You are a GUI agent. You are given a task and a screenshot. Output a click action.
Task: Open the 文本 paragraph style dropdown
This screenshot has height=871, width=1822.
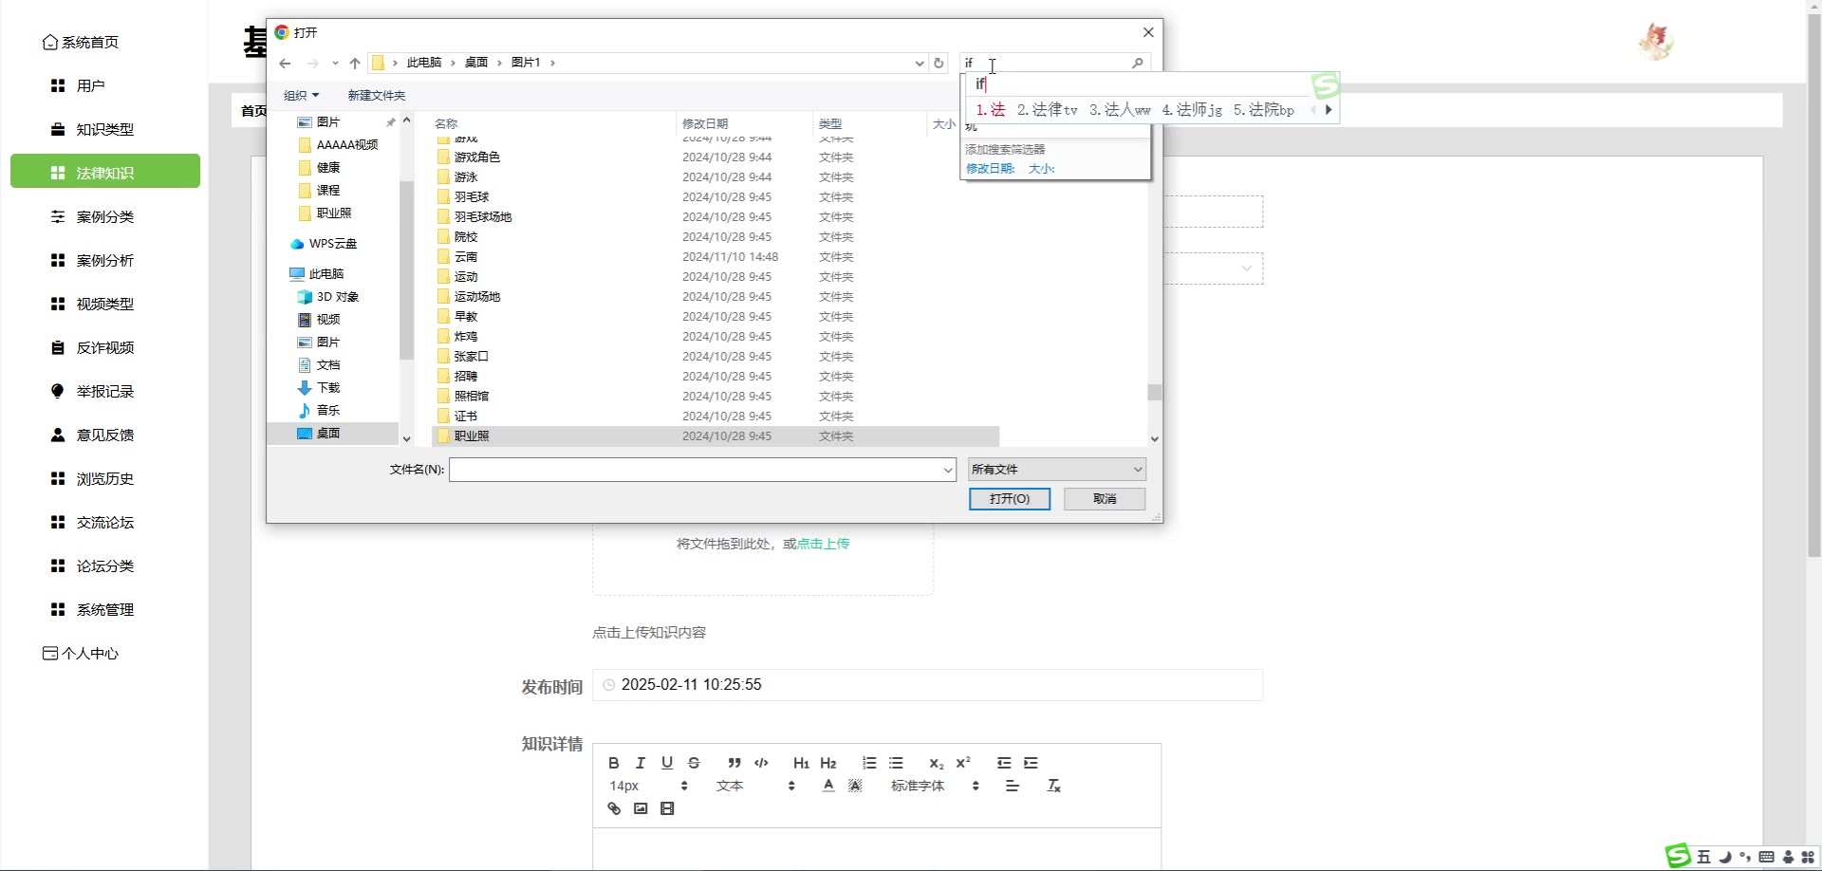click(755, 786)
